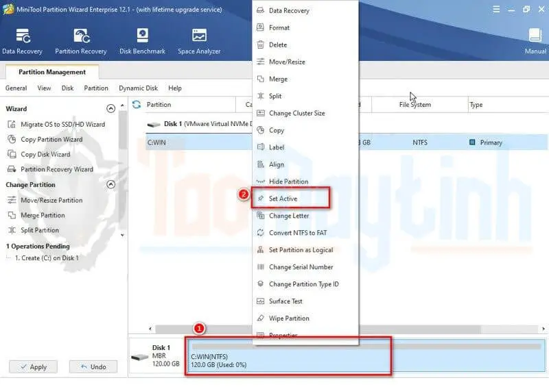The image size is (549, 389).
Task: Click the refresh icon beside Partition header
Action: 137,105
